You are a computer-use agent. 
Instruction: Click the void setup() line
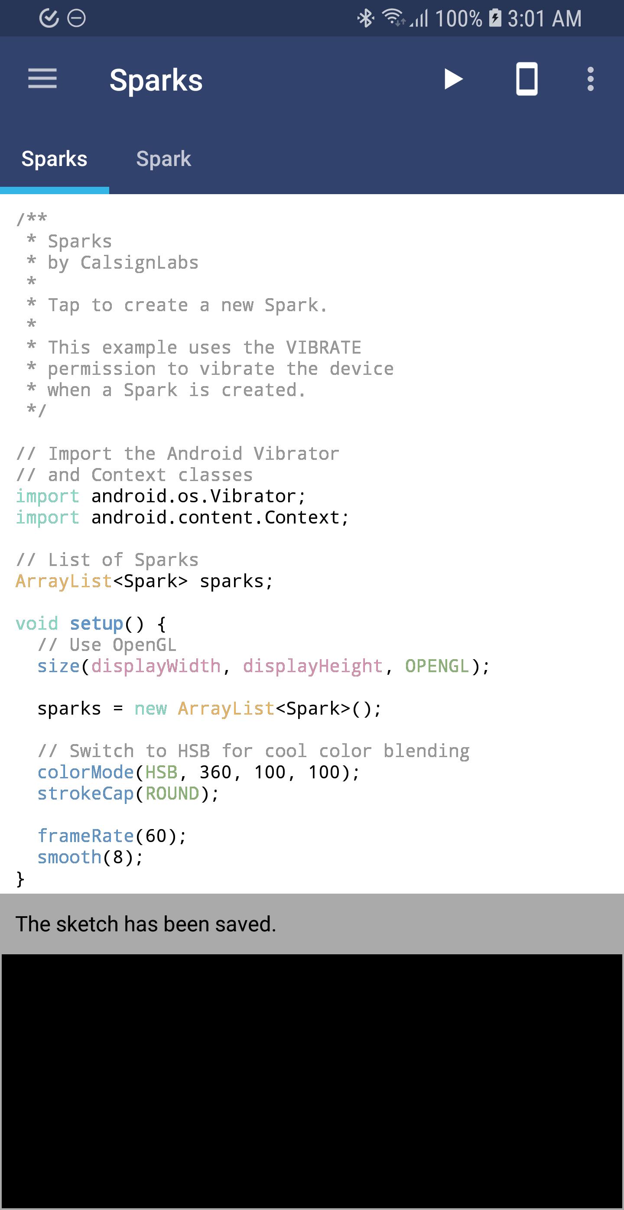coord(91,623)
